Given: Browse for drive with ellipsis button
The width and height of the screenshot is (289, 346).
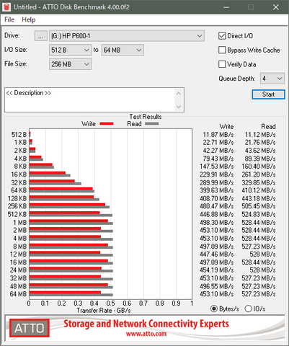Looking at the screenshot, I should click(40, 36).
